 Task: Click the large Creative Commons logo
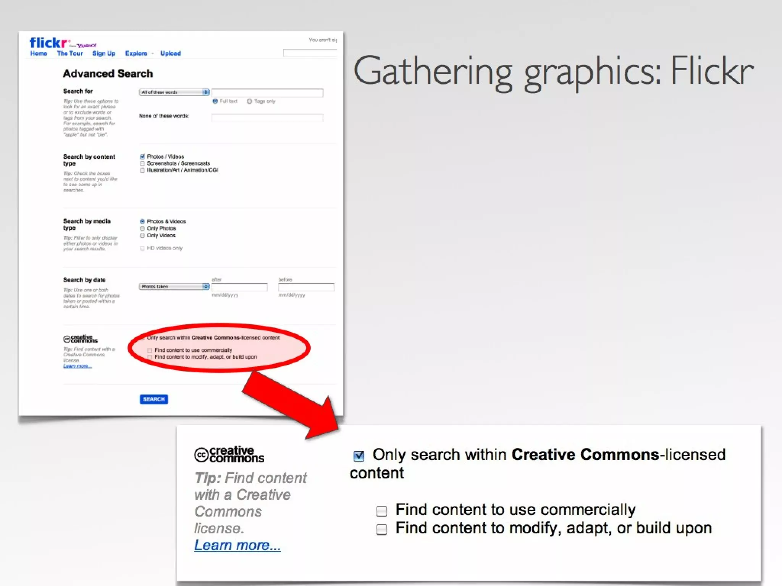click(x=229, y=454)
